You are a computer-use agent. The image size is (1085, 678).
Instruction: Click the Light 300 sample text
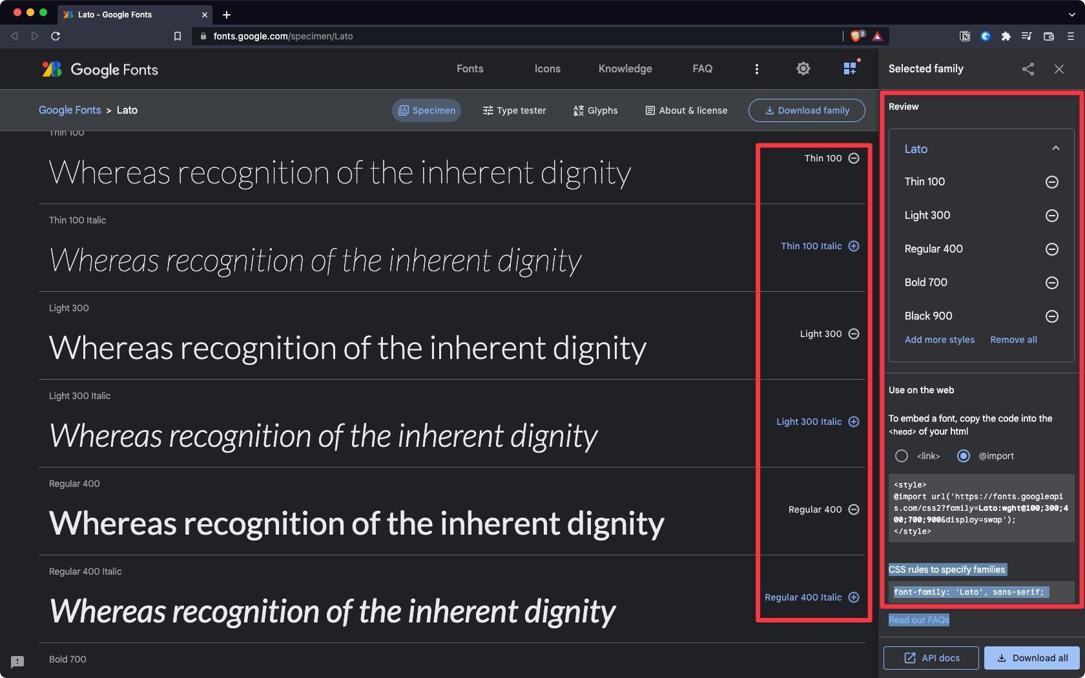(347, 348)
